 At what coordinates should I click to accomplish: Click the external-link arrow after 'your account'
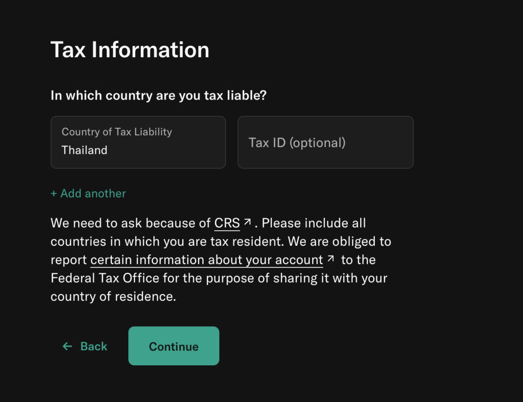[x=330, y=259]
